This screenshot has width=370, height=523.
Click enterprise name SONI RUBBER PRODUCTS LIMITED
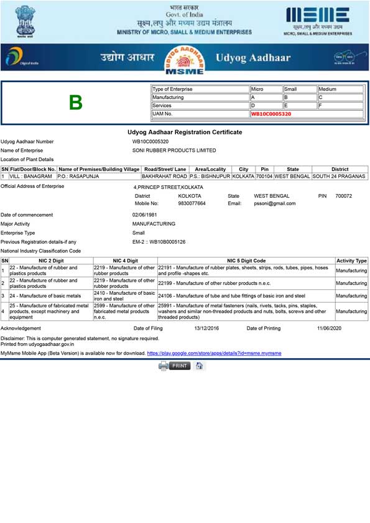click(174, 150)
